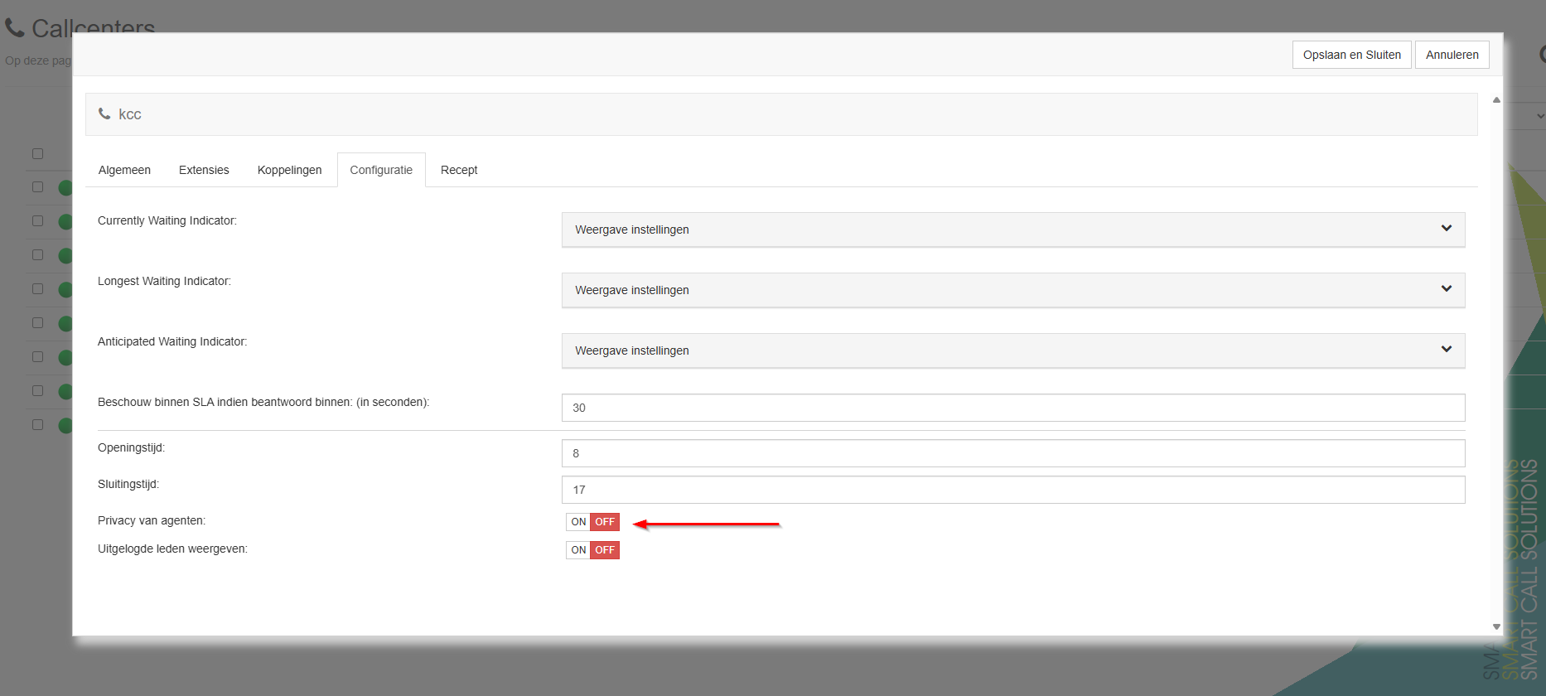The height and width of the screenshot is (696, 1546).
Task: Open the Extensies tab
Action: click(x=204, y=170)
